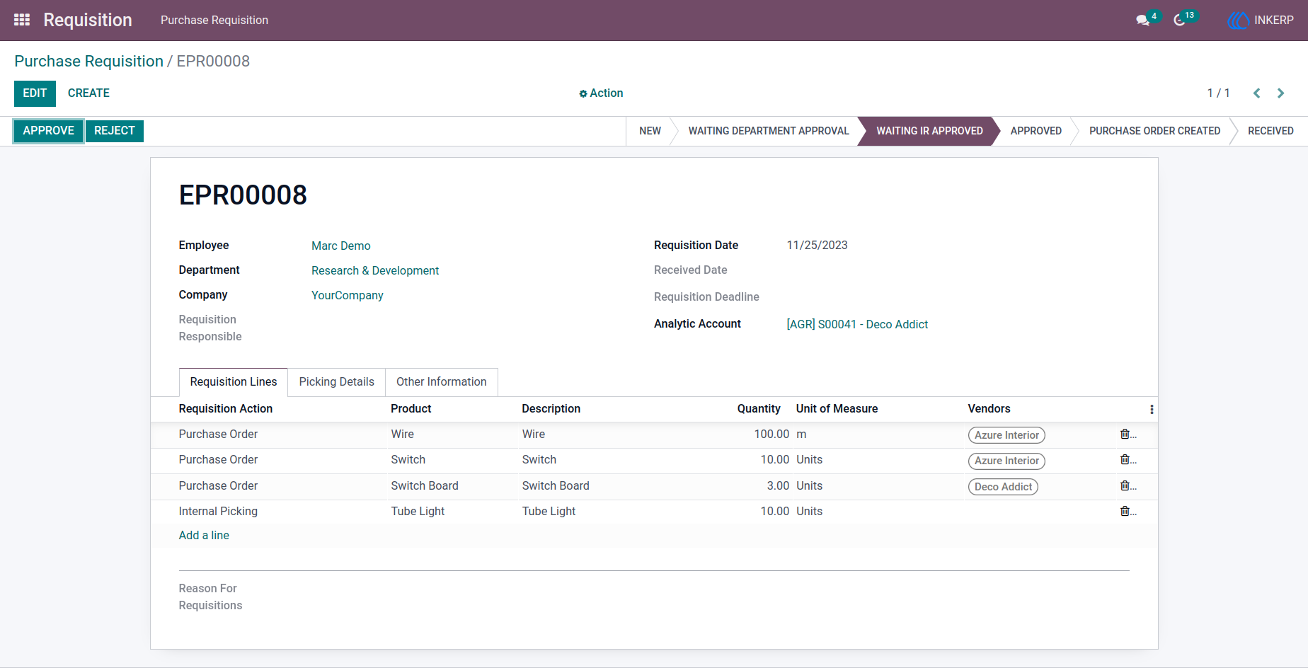
Task: Go to previous record arrow
Action: tap(1257, 93)
